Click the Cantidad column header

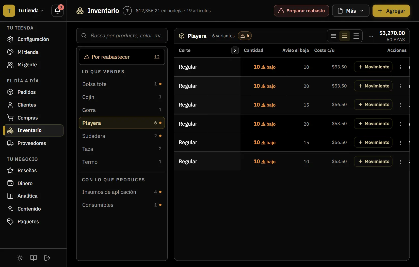[253, 50]
